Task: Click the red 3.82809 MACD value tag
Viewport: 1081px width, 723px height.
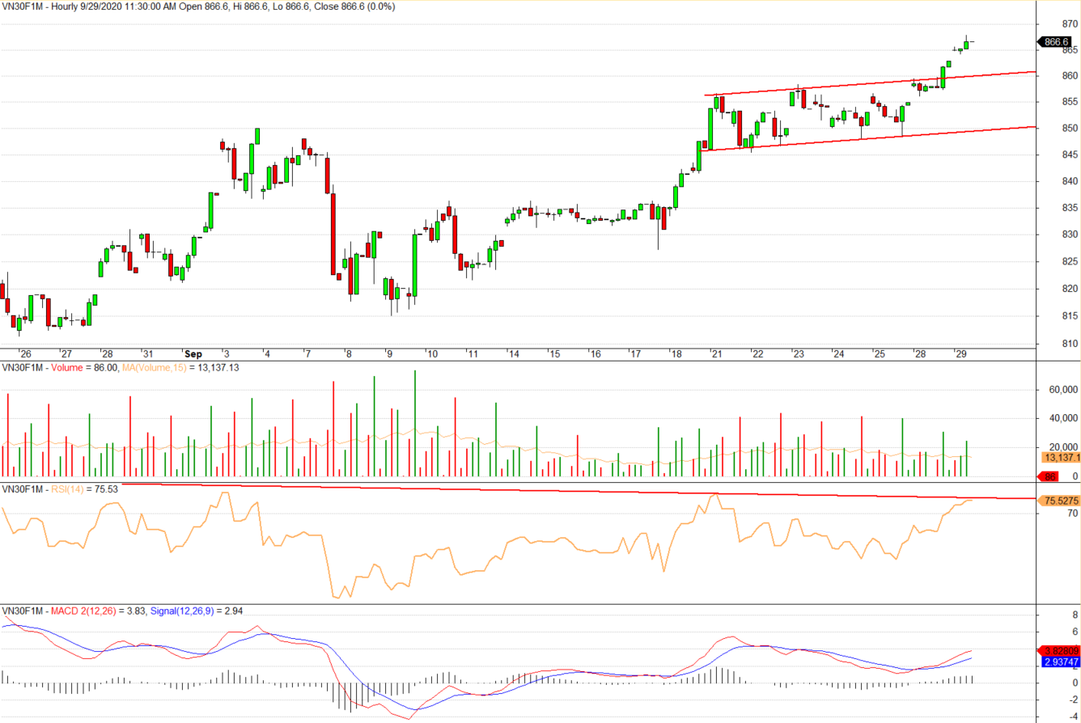Action: tap(1058, 650)
